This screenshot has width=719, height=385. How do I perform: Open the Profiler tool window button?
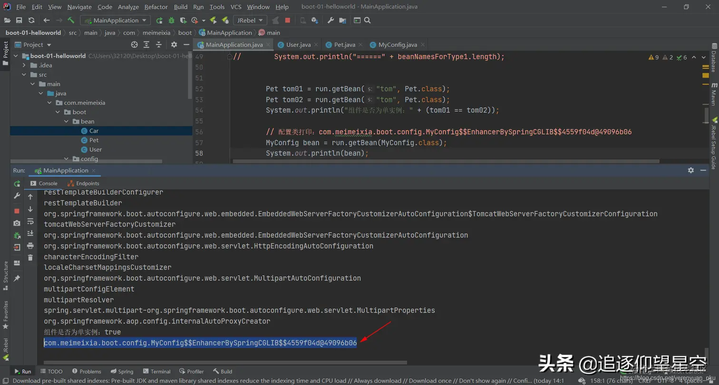192,372
